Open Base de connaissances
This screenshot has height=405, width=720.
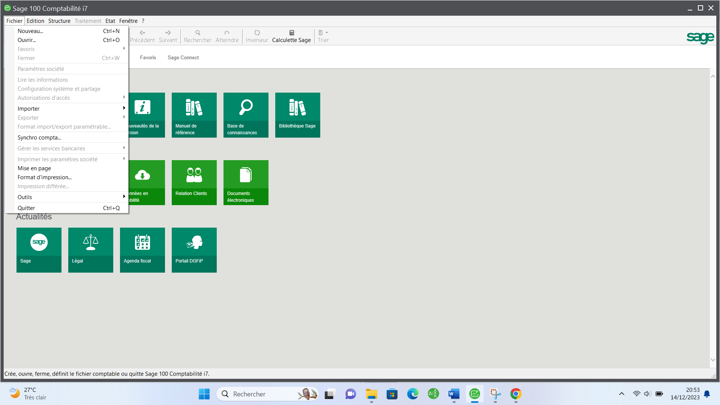tap(246, 115)
